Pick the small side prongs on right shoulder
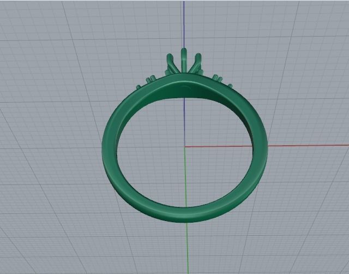This screenshot has width=349, height=274. pos(222,81)
